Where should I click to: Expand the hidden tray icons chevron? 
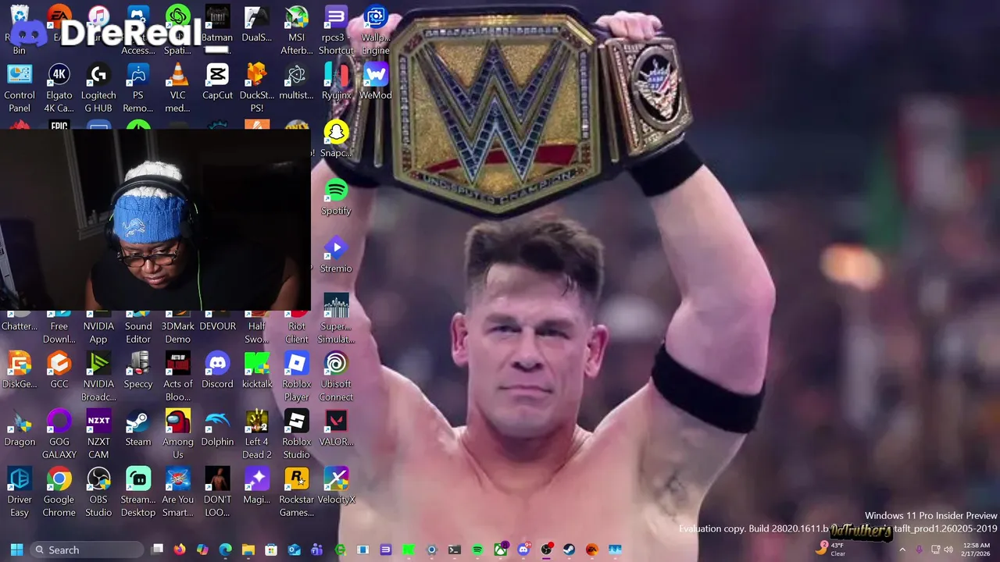click(x=902, y=550)
